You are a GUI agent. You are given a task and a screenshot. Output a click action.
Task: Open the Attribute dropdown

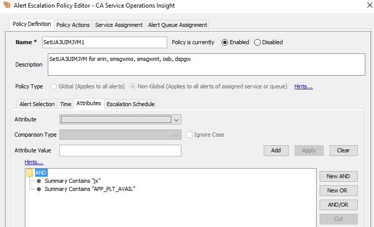[120, 119]
